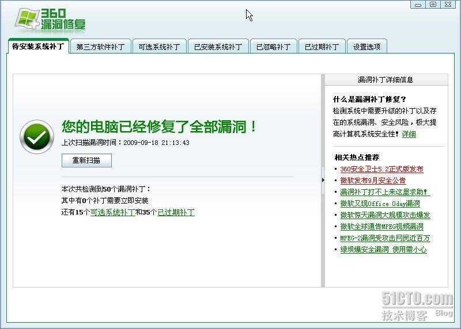Open the 已忽略补丁 tab
Viewport: 461px width, 329px height.
point(273,47)
